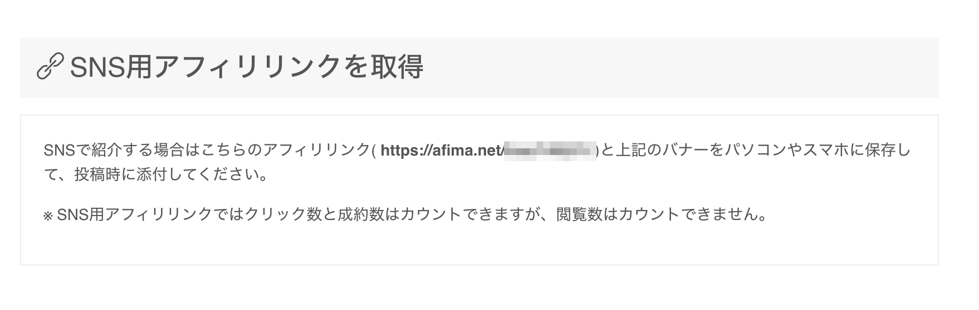Image resolution: width=979 pixels, height=310 pixels.
Task: Click the blurred portion of affiliate URL
Action: tap(549, 151)
